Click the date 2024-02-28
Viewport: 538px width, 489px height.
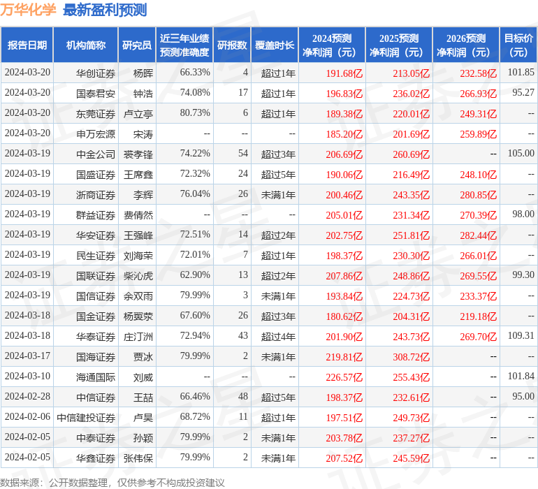click(27, 396)
